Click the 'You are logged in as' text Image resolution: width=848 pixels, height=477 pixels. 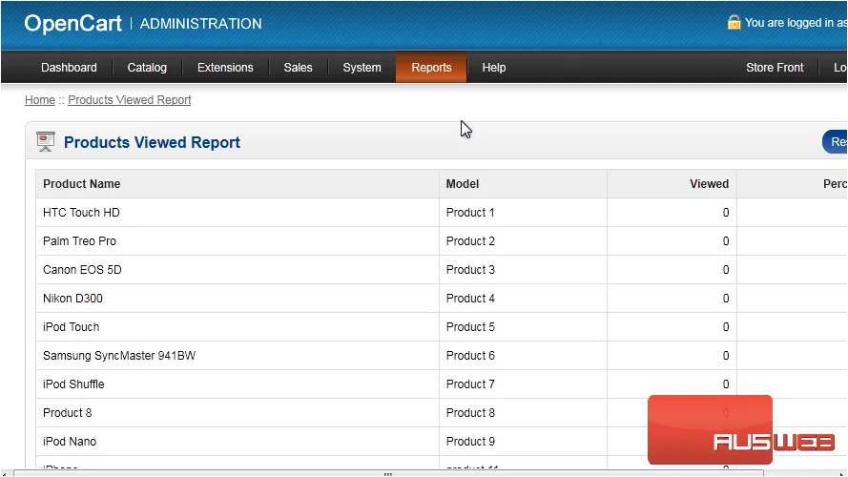[x=796, y=23]
